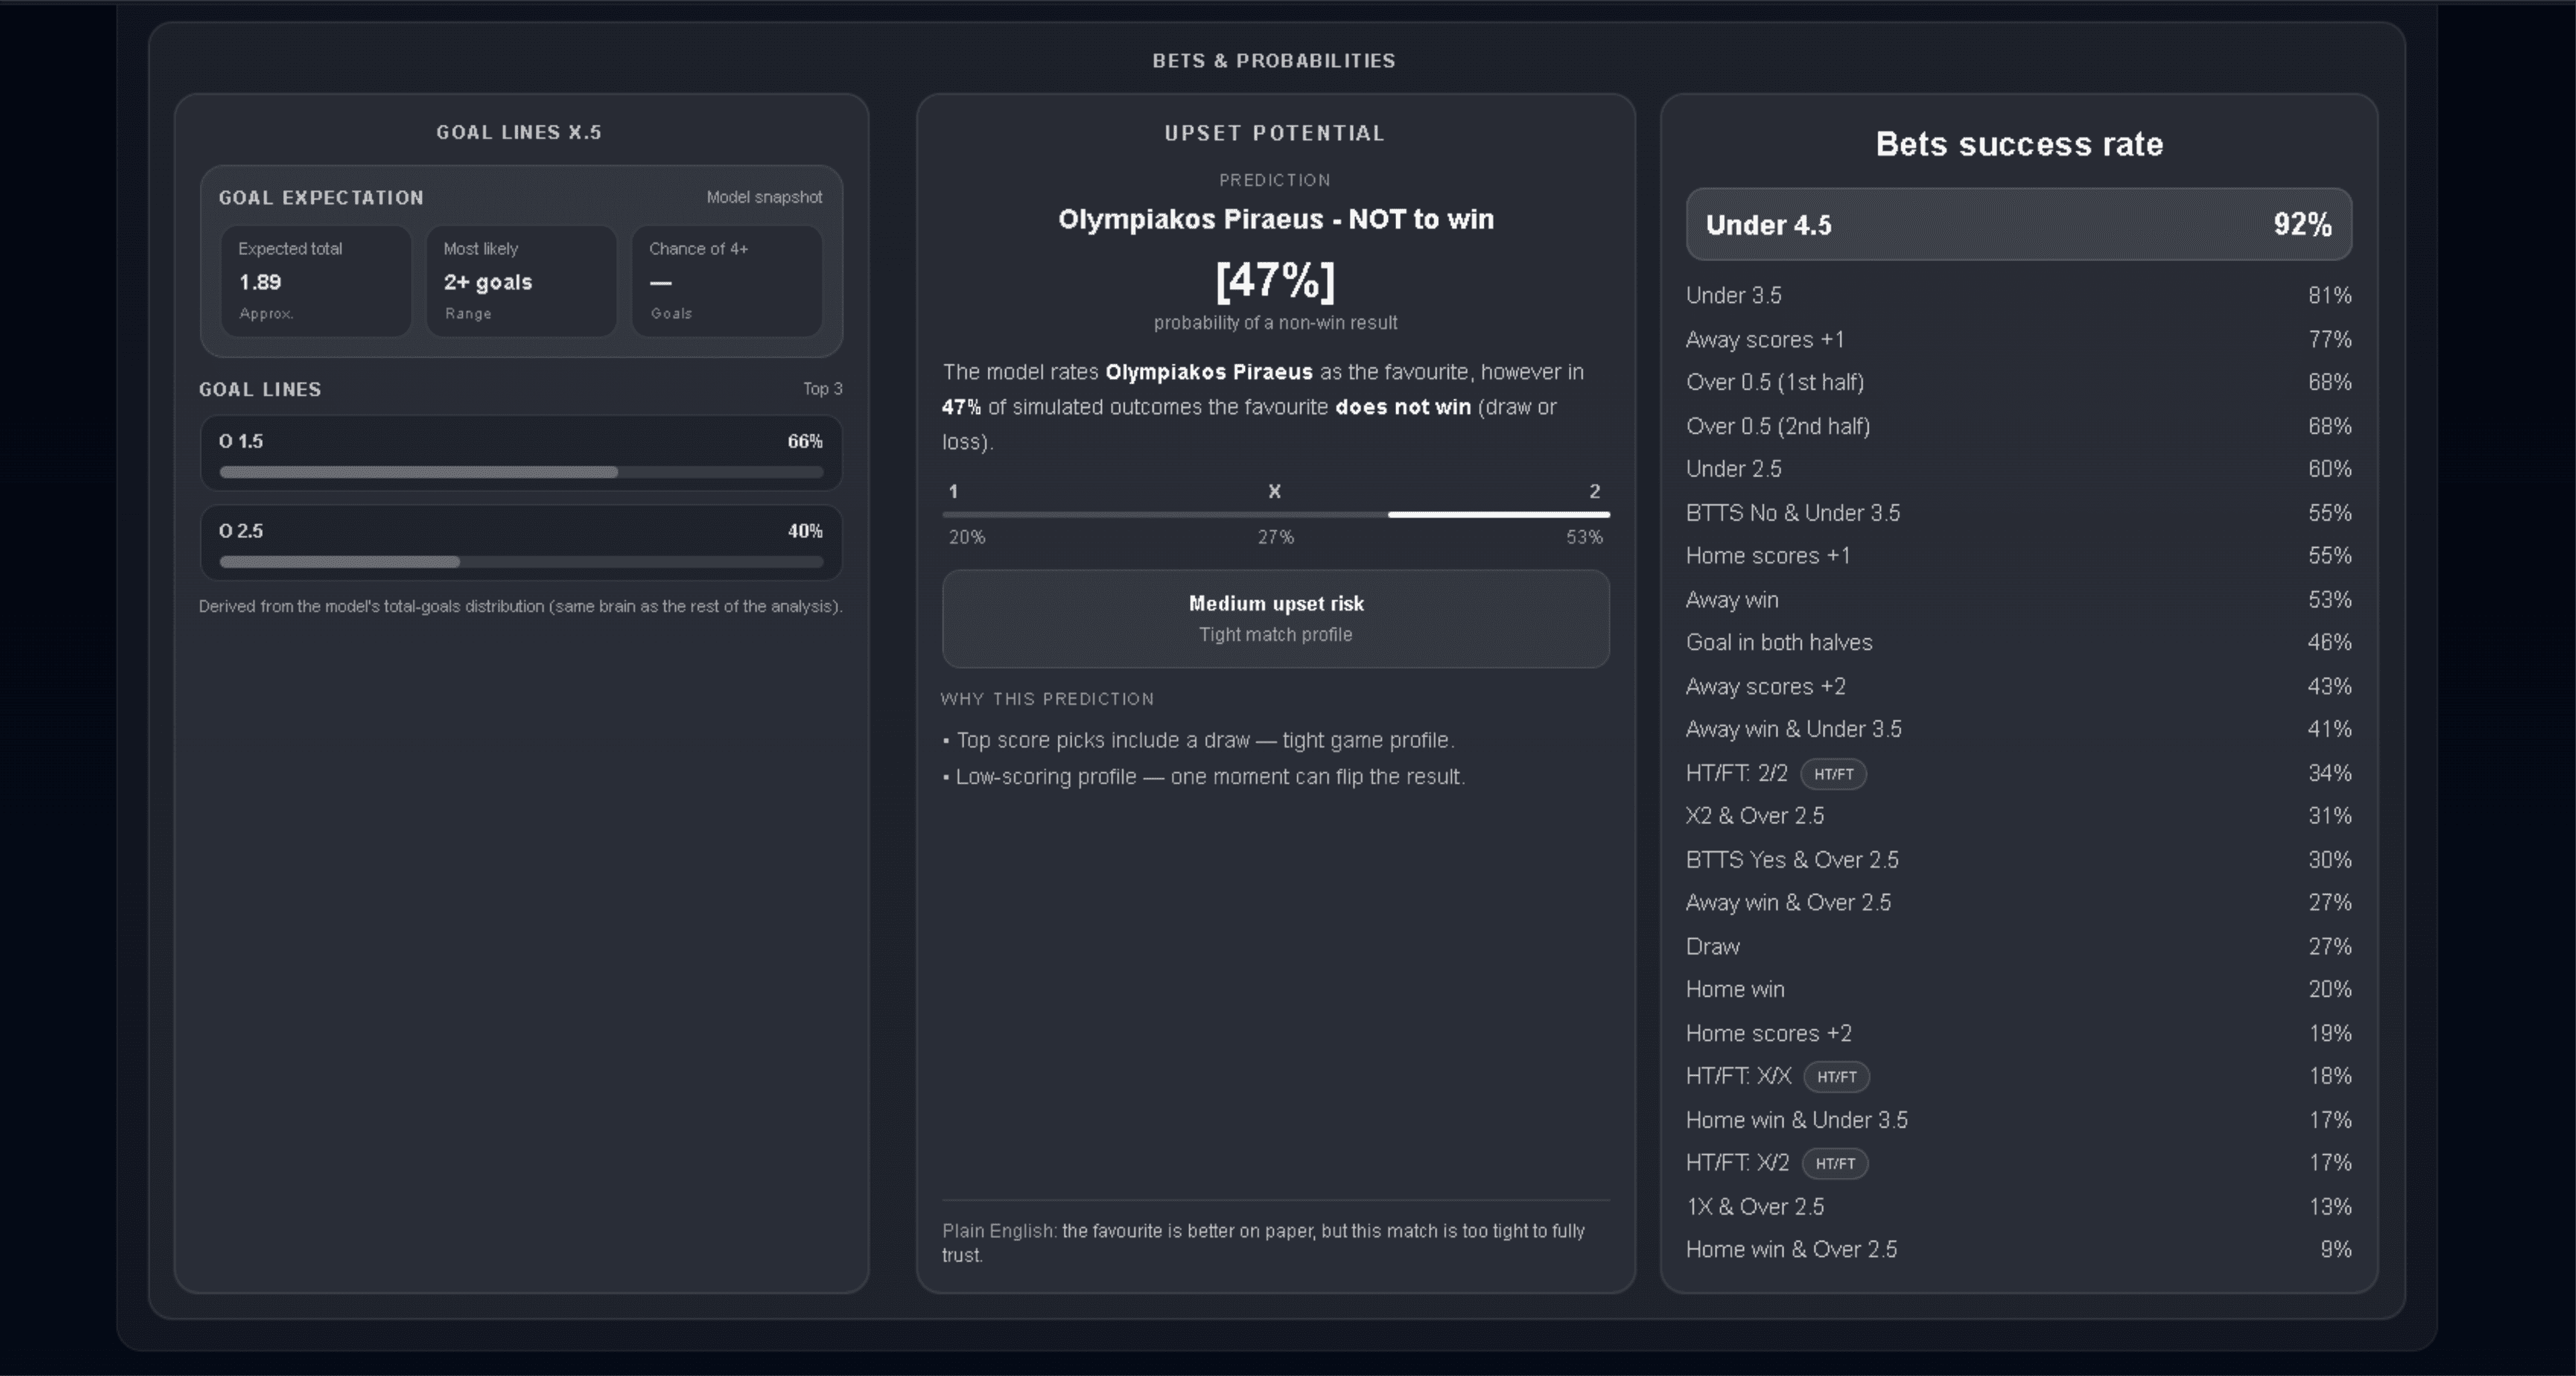
Task: Open the Model snapshot label in Goal Expectation
Action: pyautogui.click(x=764, y=197)
